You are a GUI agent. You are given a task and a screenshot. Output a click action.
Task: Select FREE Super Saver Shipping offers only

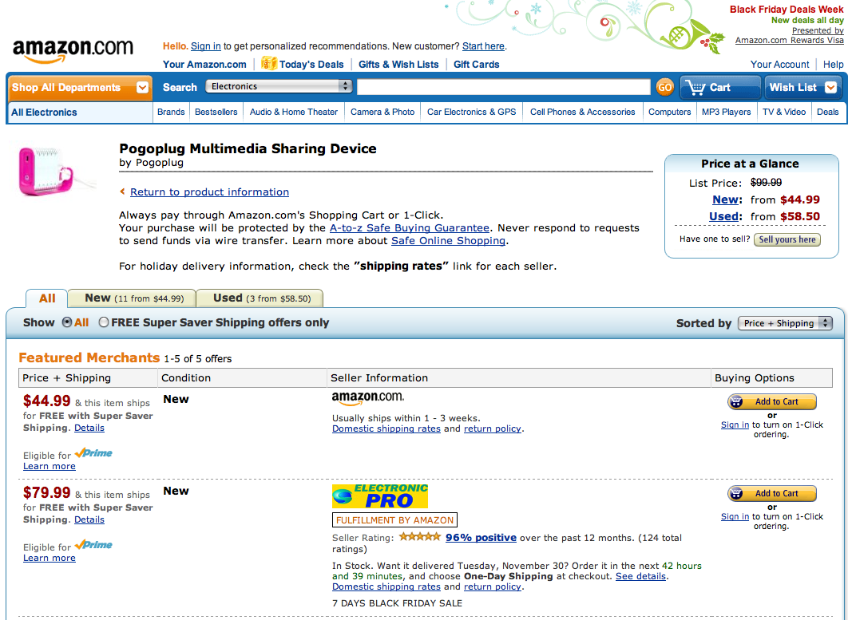[103, 322]
